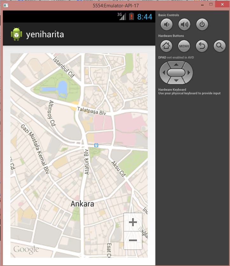The image size is (230, 266).
Task: Tap Gazi Mustafa Kemal Blv label
Action: 35,149
